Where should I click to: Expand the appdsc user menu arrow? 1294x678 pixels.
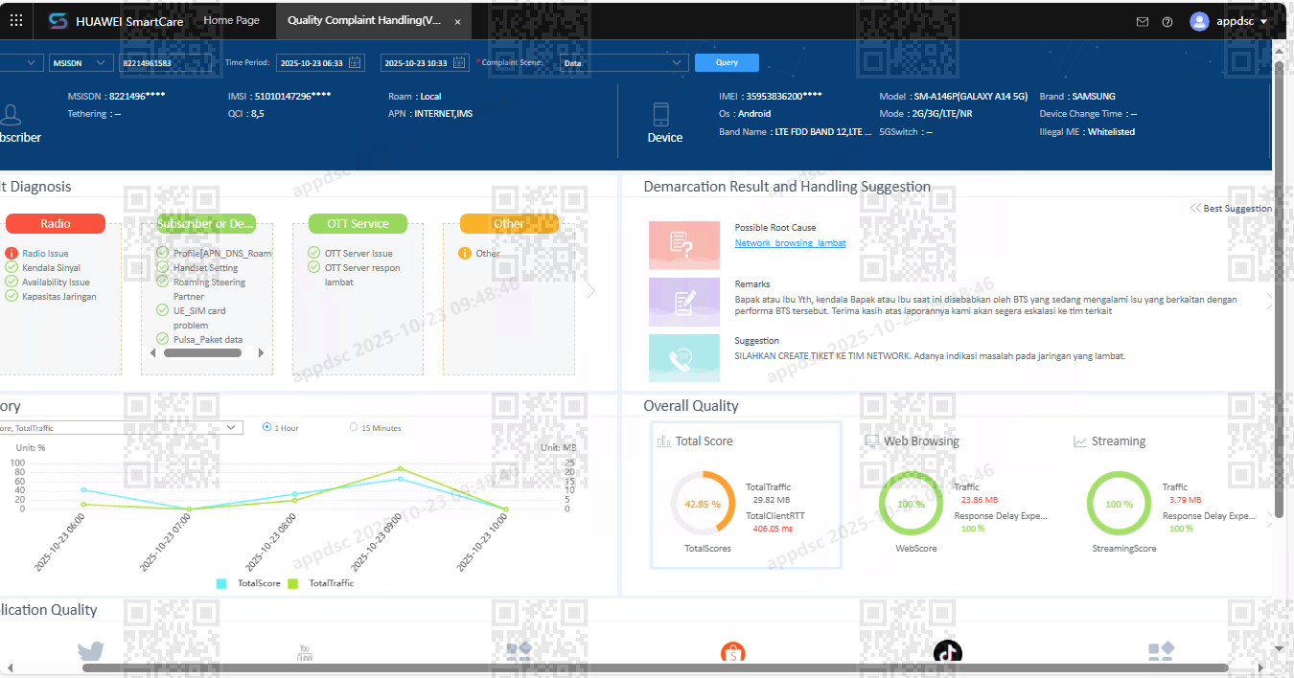[x=1263, y=21]
